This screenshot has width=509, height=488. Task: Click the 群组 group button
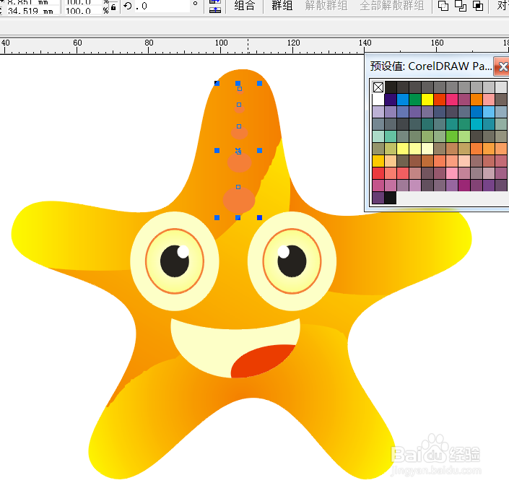282,6
